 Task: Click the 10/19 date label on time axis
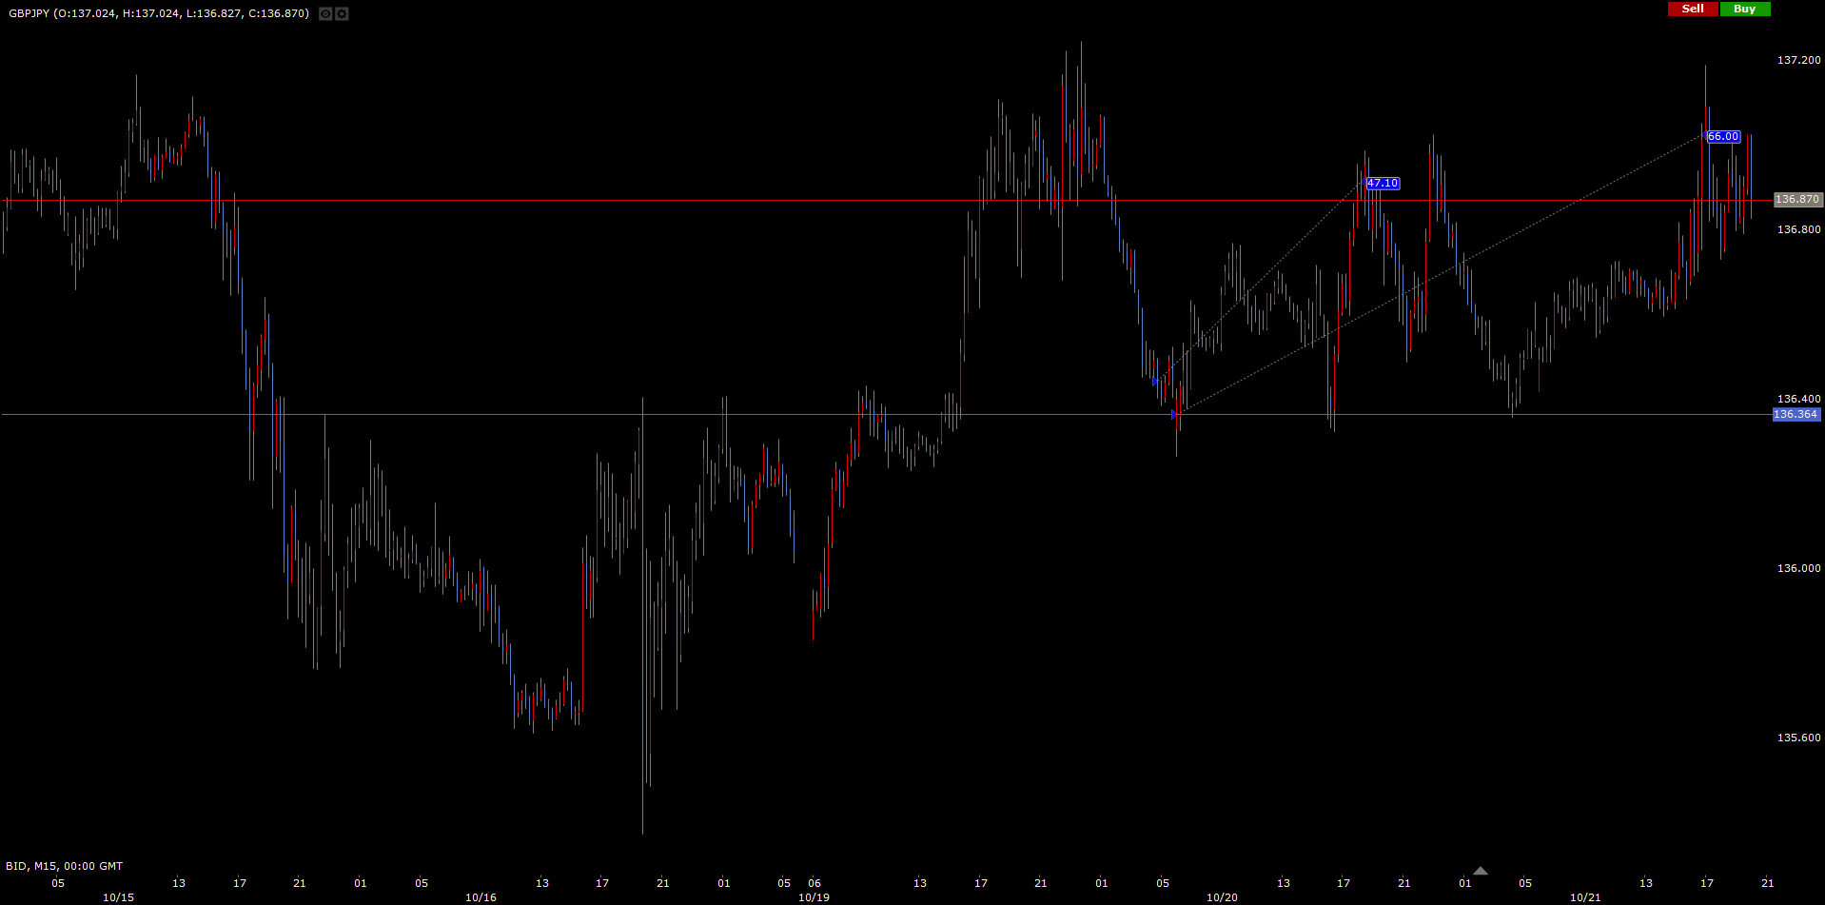click(814, 897)
